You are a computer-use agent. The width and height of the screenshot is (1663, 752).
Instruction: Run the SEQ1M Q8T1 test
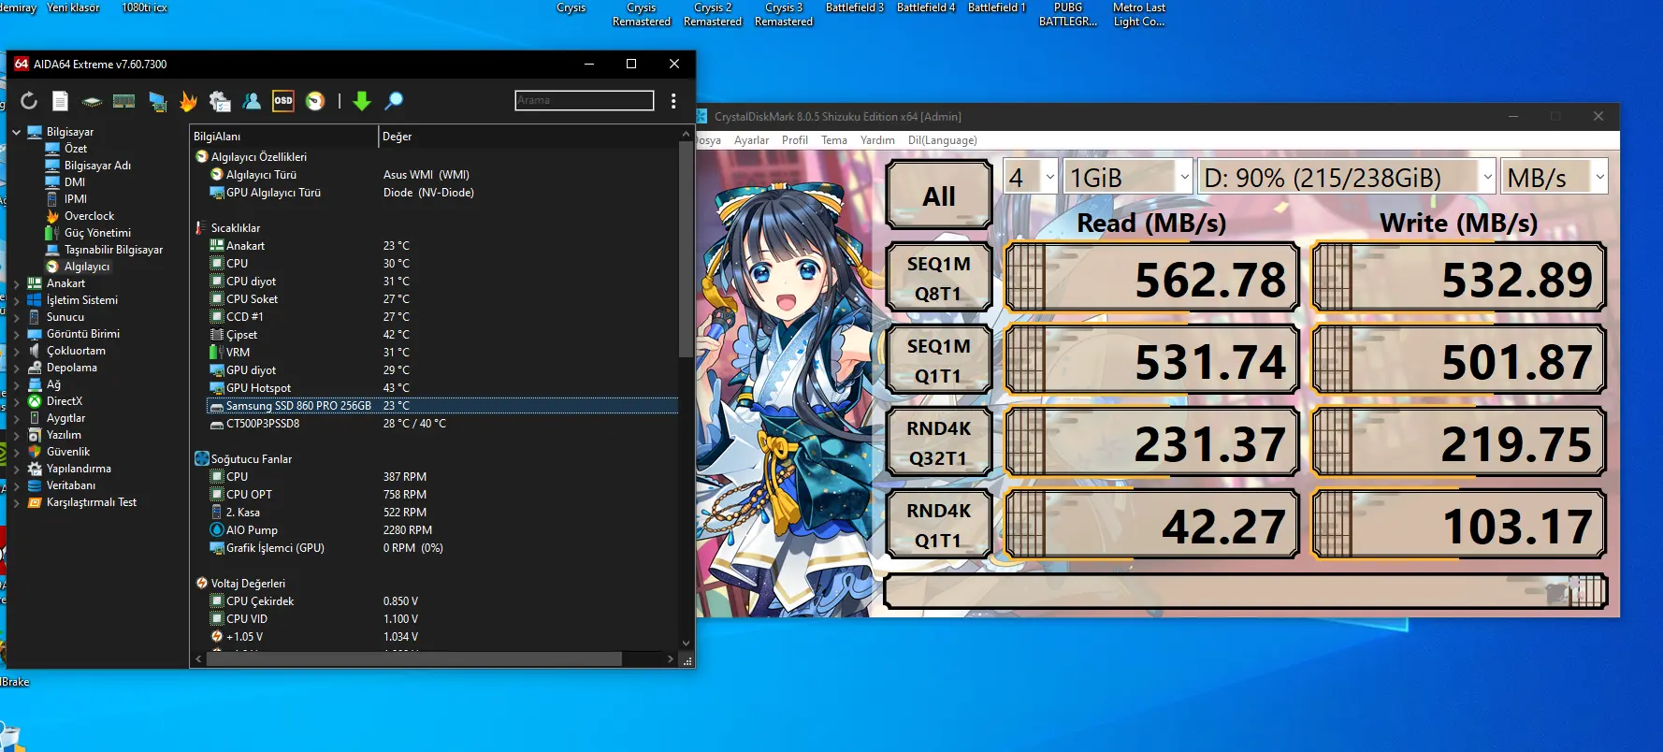pyautogui.click(x=939, y=279)
